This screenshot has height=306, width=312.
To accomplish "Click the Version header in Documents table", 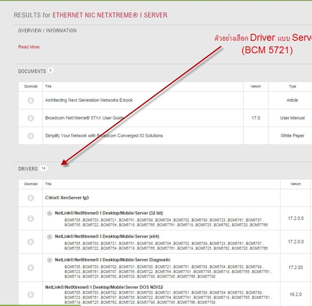I will (256, 86).
